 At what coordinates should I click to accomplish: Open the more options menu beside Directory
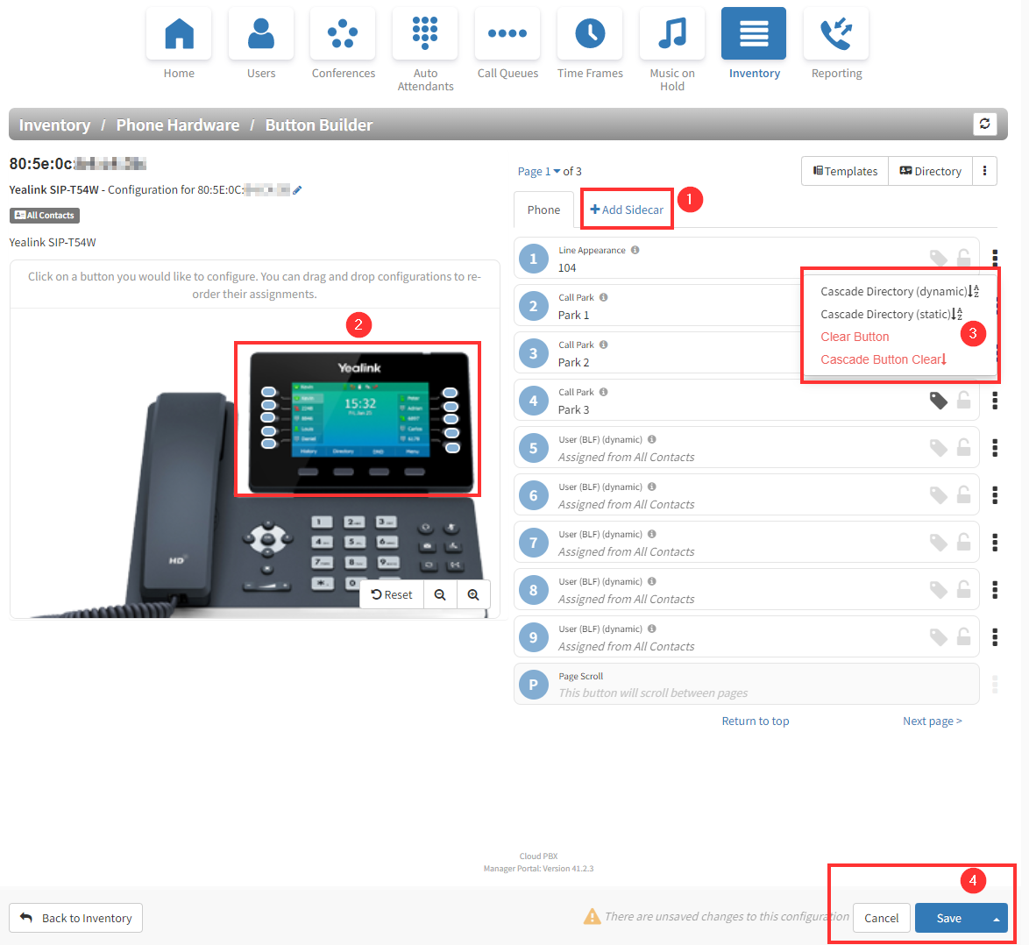pos(984,171)
